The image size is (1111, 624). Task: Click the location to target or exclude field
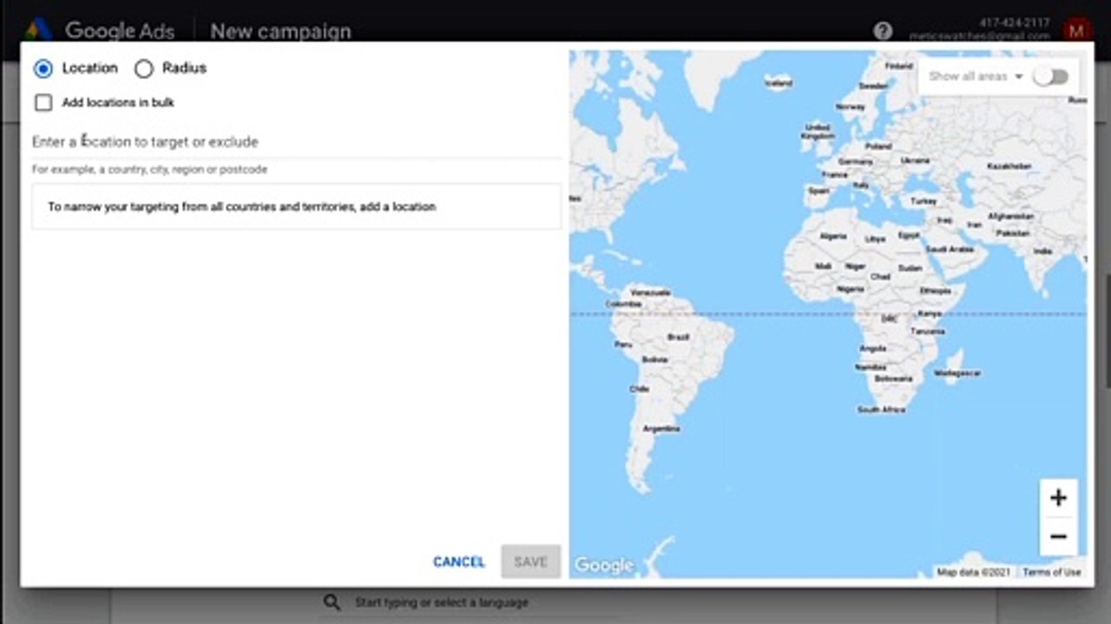pos(297,142)
